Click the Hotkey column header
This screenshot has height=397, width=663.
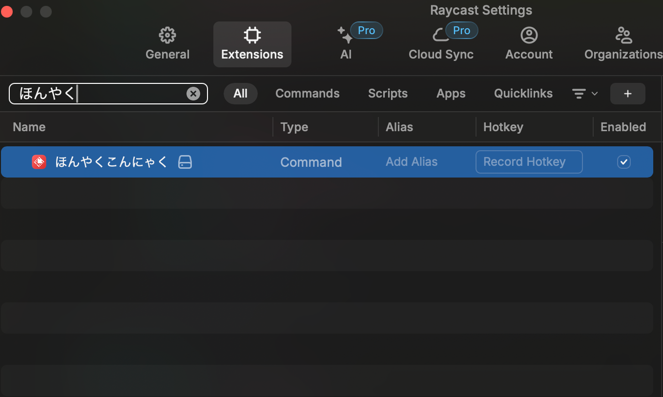pos(503,127)
